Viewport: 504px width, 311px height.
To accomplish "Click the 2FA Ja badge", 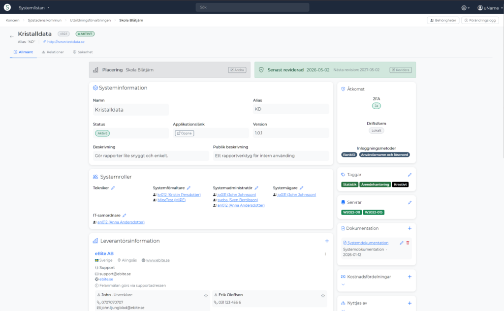I will click(x=377, y=106).
